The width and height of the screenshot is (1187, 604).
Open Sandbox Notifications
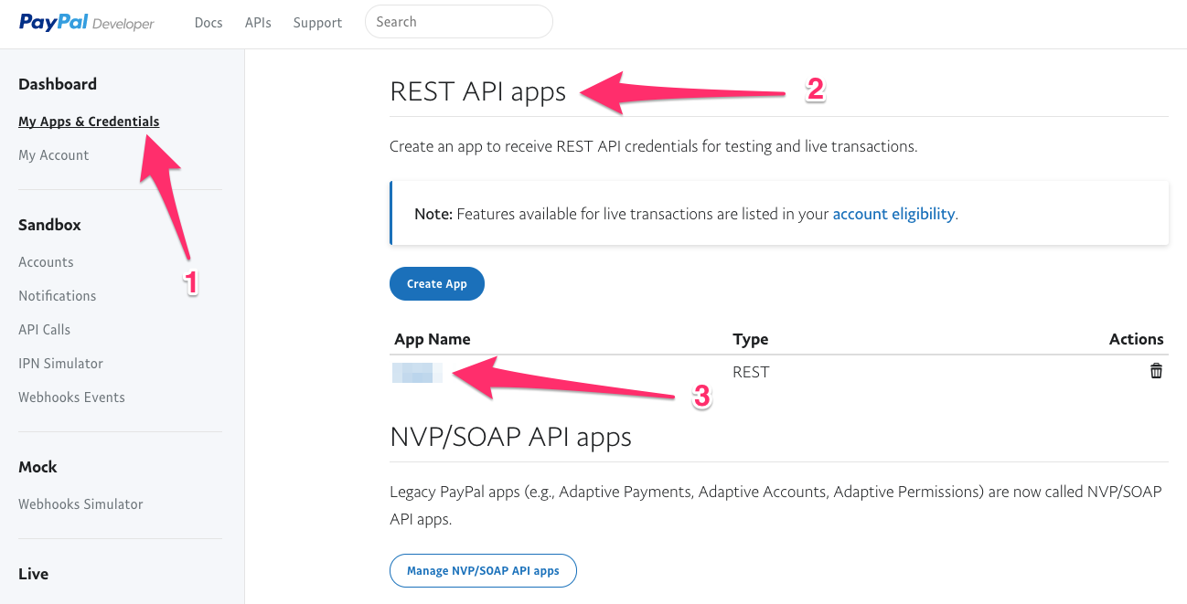(x=57, y=295)
